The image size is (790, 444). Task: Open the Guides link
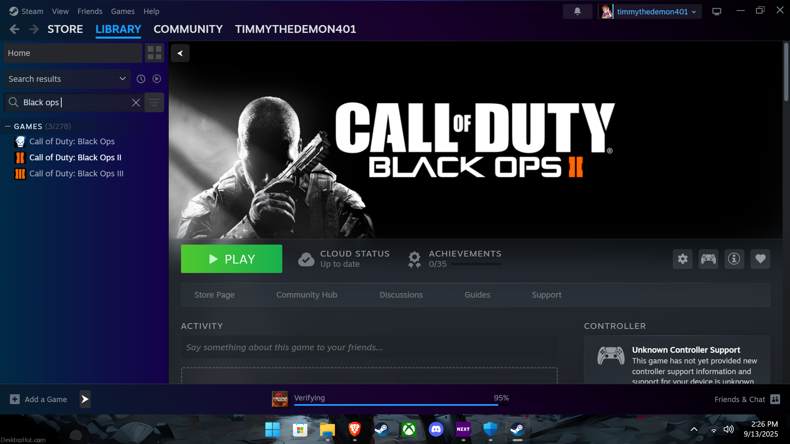click(477, 295)
